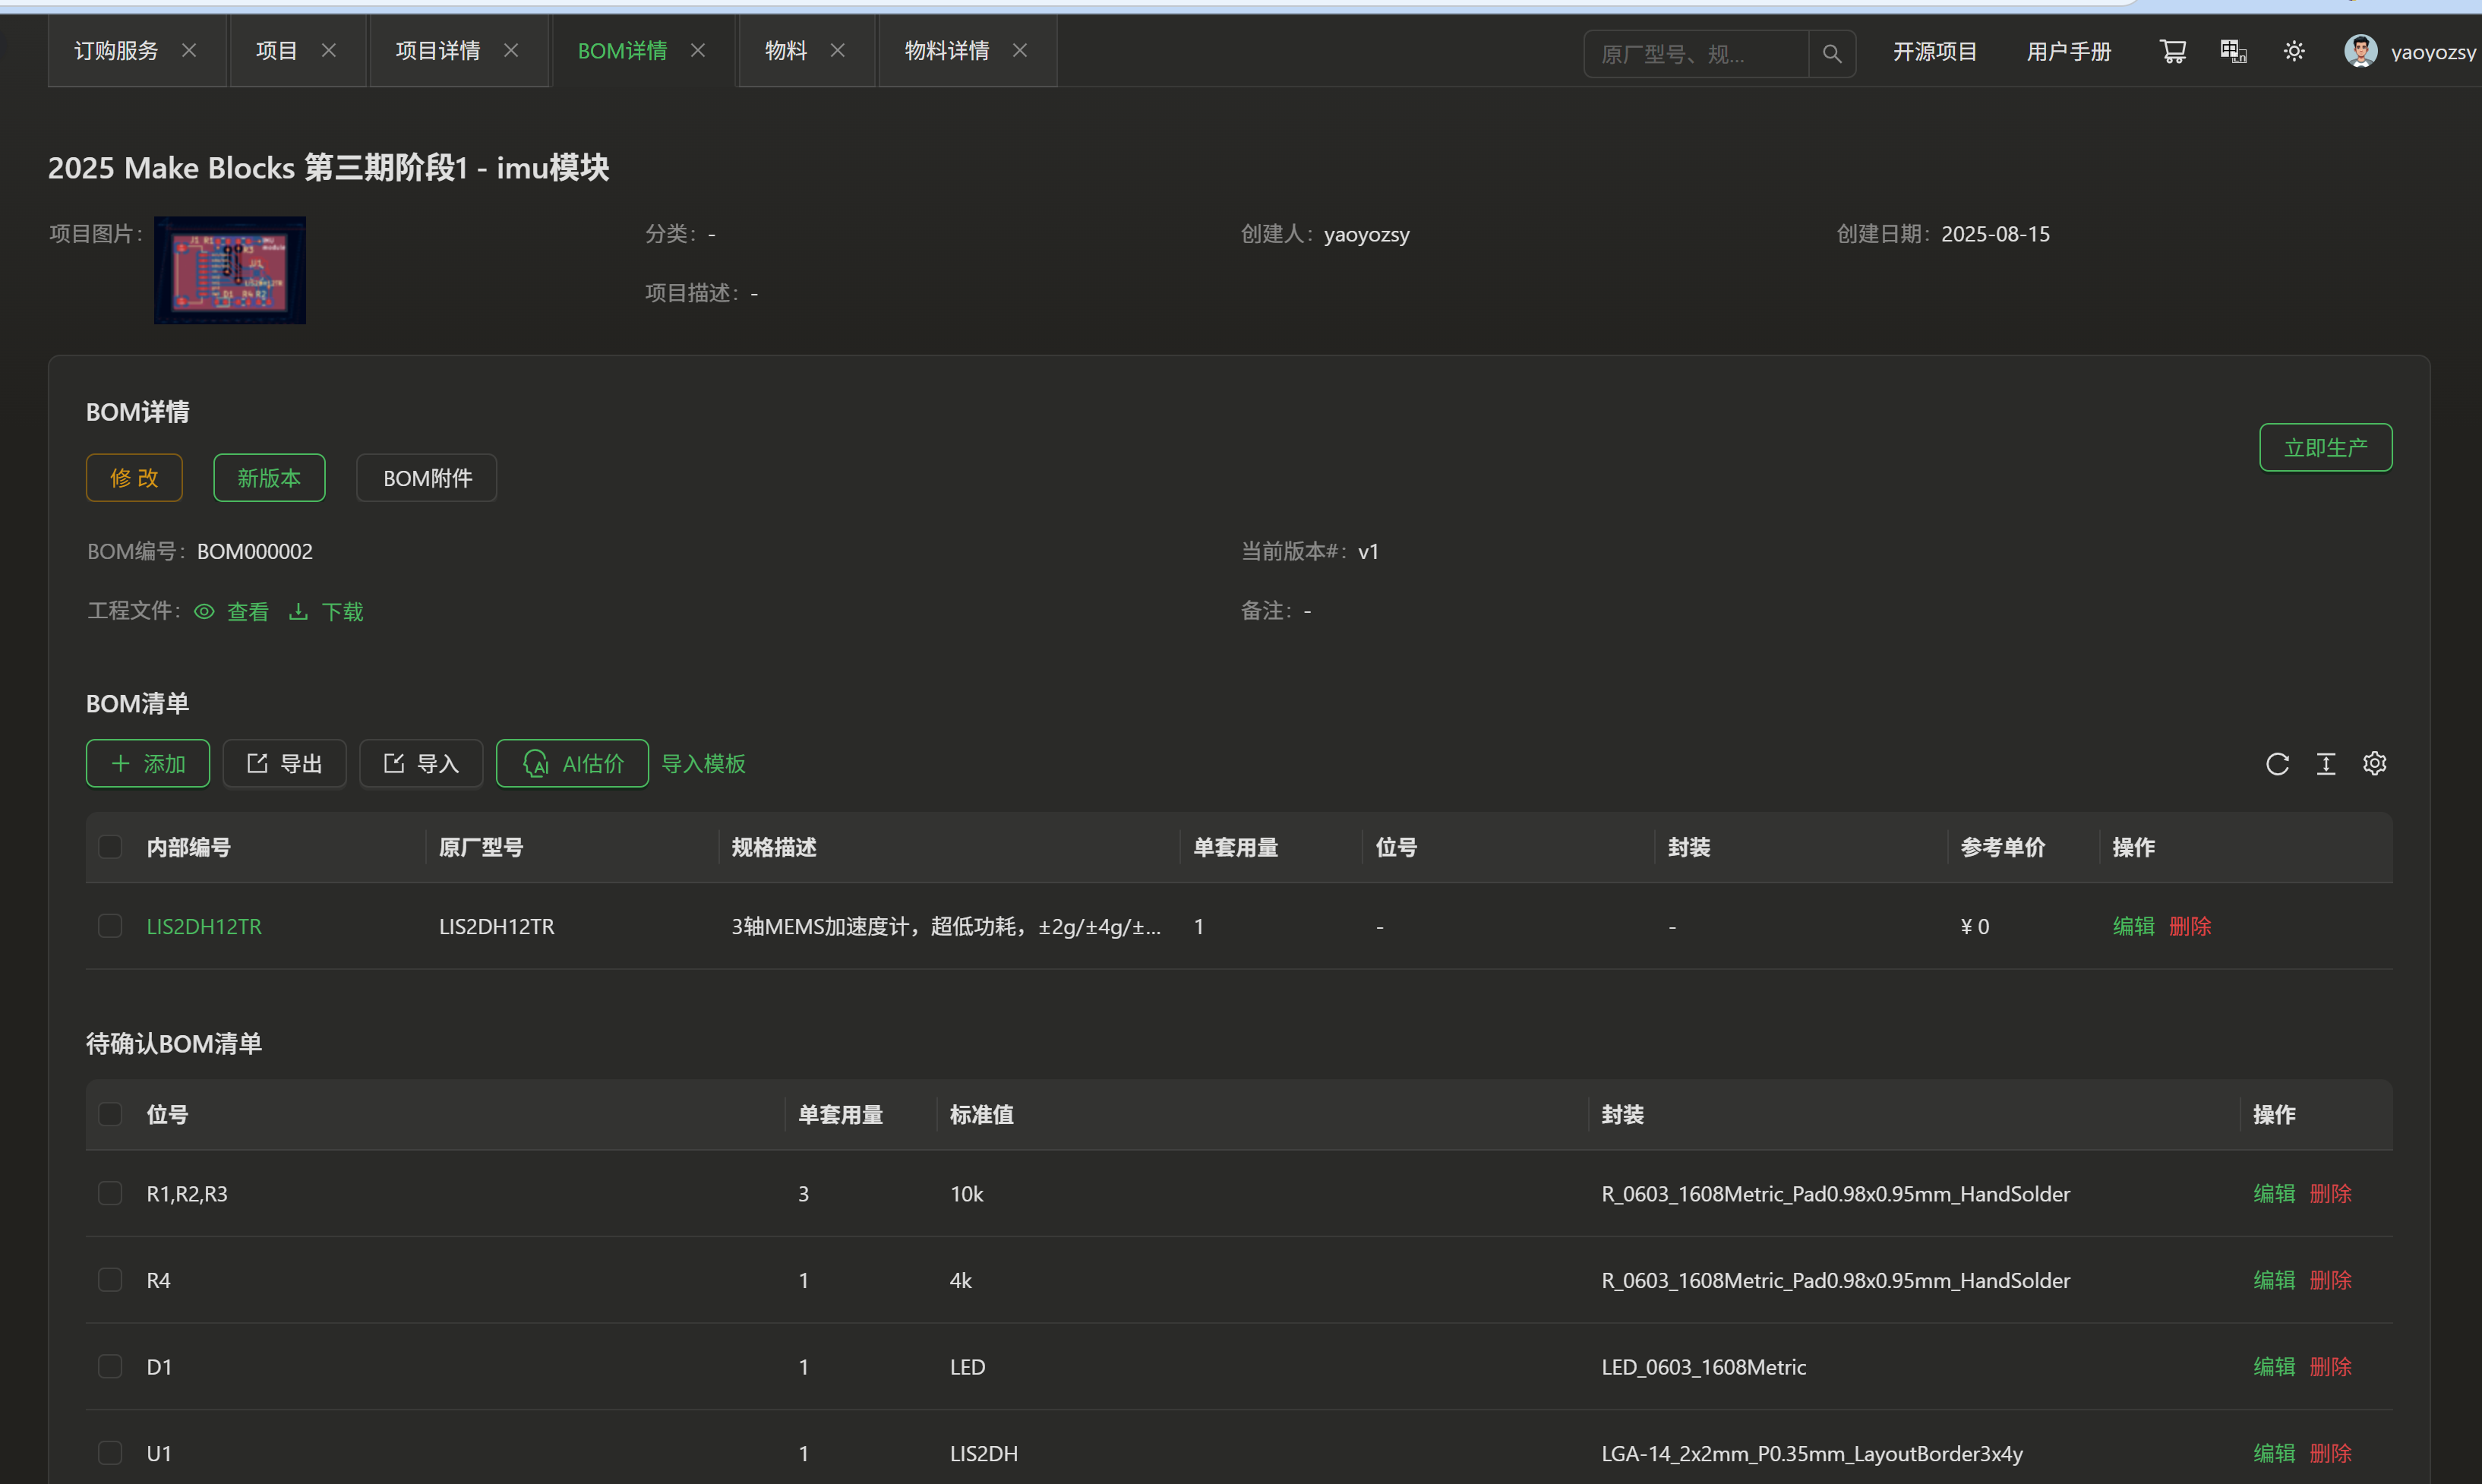Click the language translate icon
The height and width of the screenshot is (1484, 2482).
tap(2233, 51)
